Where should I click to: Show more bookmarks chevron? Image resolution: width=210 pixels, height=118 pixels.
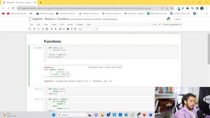coord(207,13)
